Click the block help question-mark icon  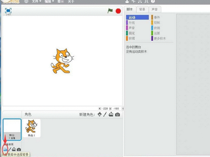[x=153, y=1]
